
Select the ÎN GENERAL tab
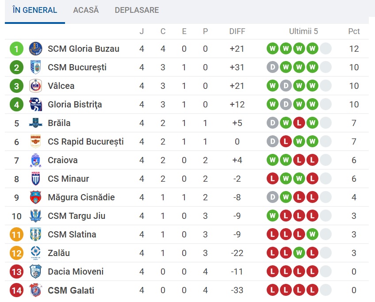pyautogui.click(x=35, y=10)
